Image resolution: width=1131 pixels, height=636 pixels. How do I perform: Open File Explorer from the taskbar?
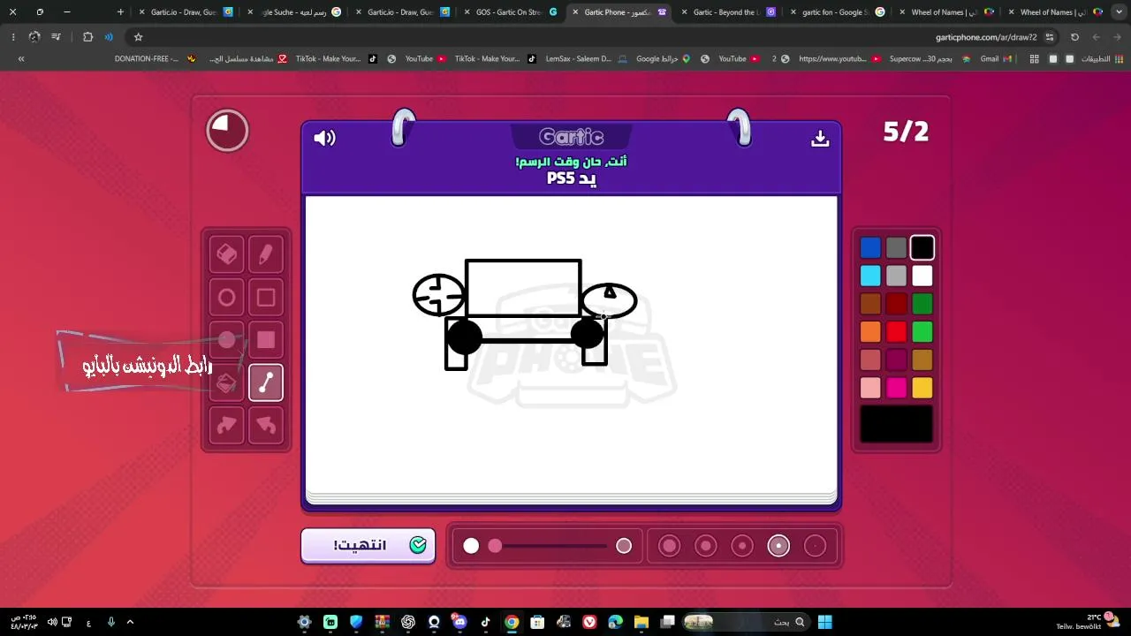click(641, 622)
